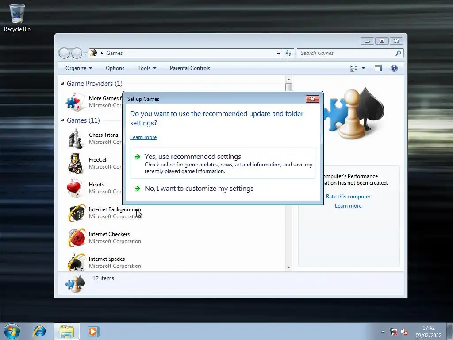This screenshot has height=340, width=453.
Task: Toggle the preview pane icon
Action: click(378, 68)
